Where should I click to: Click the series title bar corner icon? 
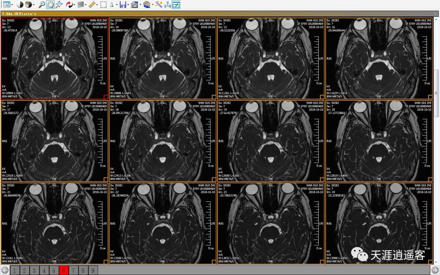pyautogui.click(x=436, y=14)
